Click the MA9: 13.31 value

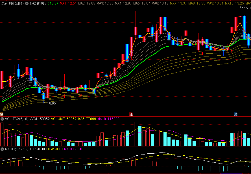[x=215, y=3]
